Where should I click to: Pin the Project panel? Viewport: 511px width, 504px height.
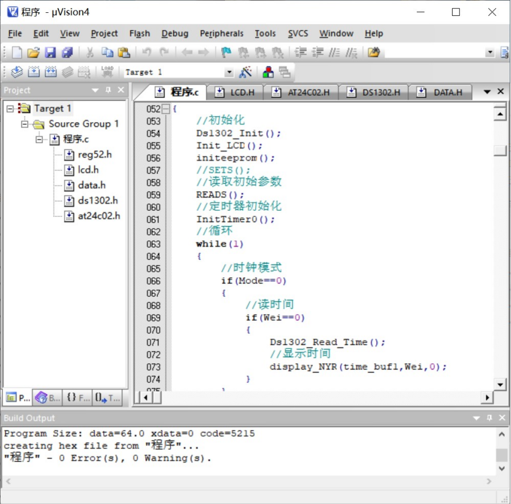click(x=108, y=90)
